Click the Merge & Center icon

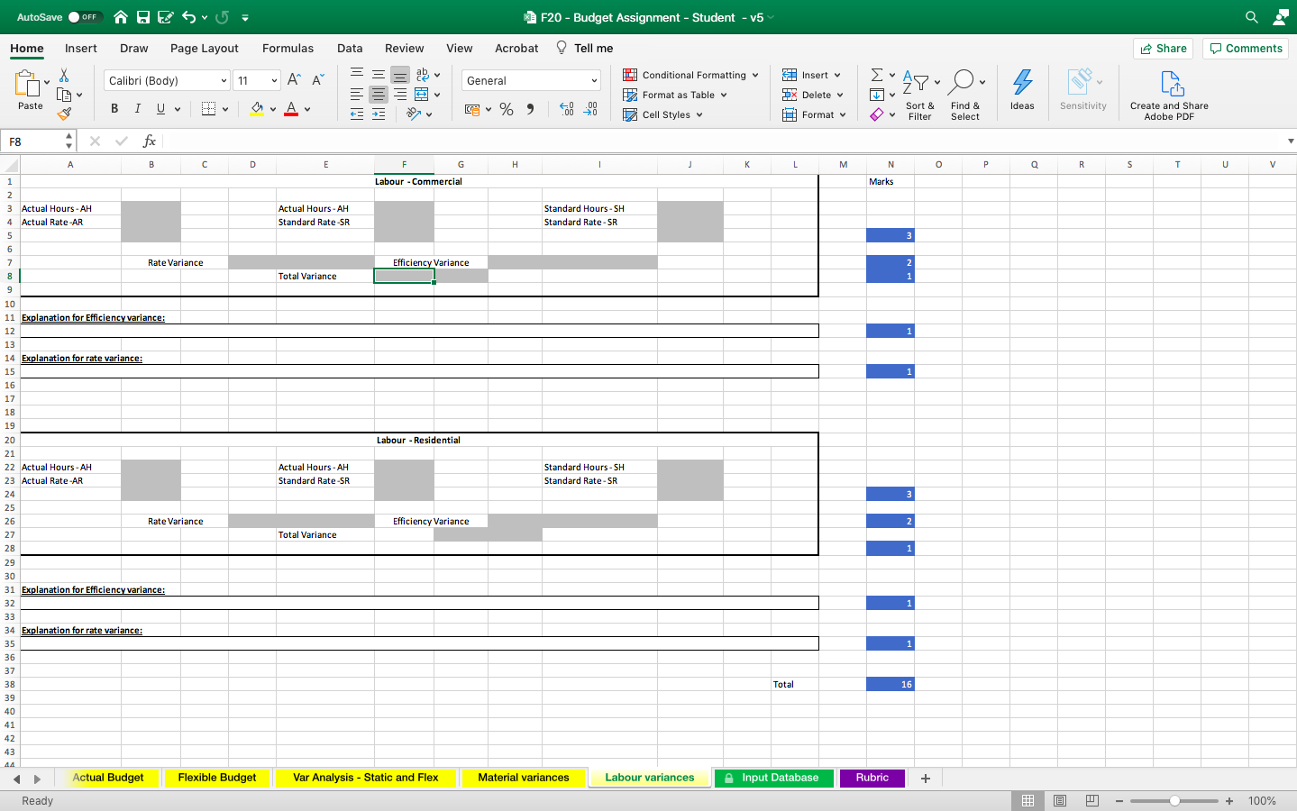click(421, 94)
